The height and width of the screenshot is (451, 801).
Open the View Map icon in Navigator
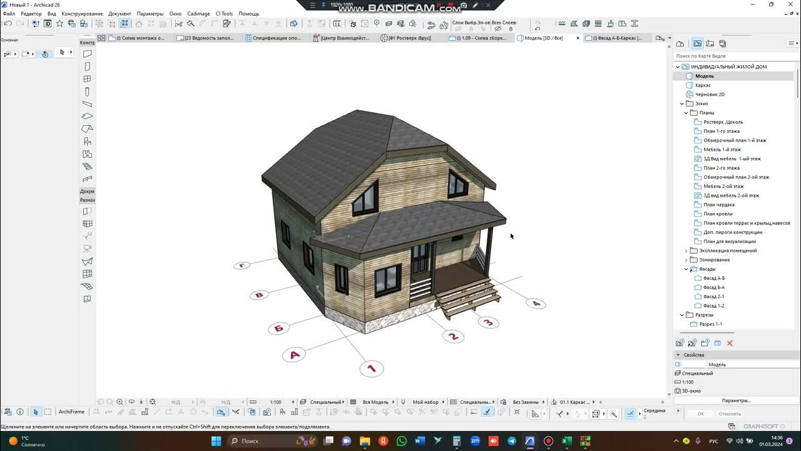697,44
